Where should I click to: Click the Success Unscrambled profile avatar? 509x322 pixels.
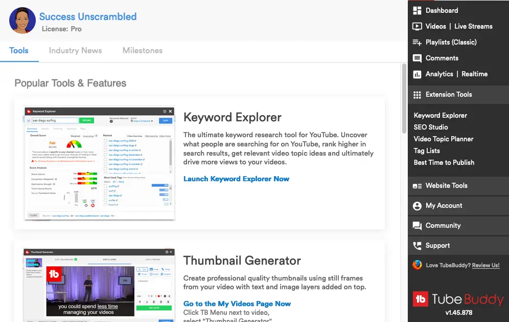[22, 20]
